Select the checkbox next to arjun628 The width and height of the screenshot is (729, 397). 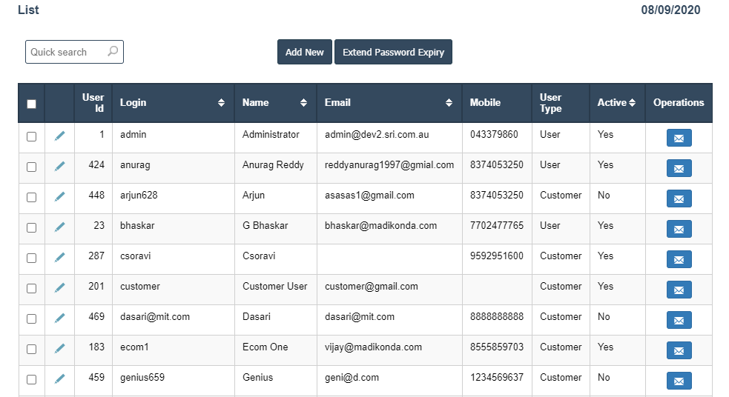(x=31, y=197)
